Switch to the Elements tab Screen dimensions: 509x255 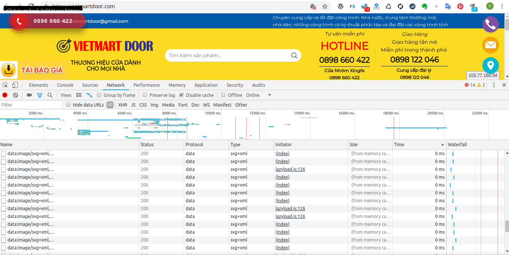click(x=39, y=85)
